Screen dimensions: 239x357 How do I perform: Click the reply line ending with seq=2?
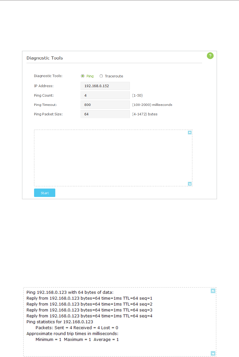click(x=89, y=304)
